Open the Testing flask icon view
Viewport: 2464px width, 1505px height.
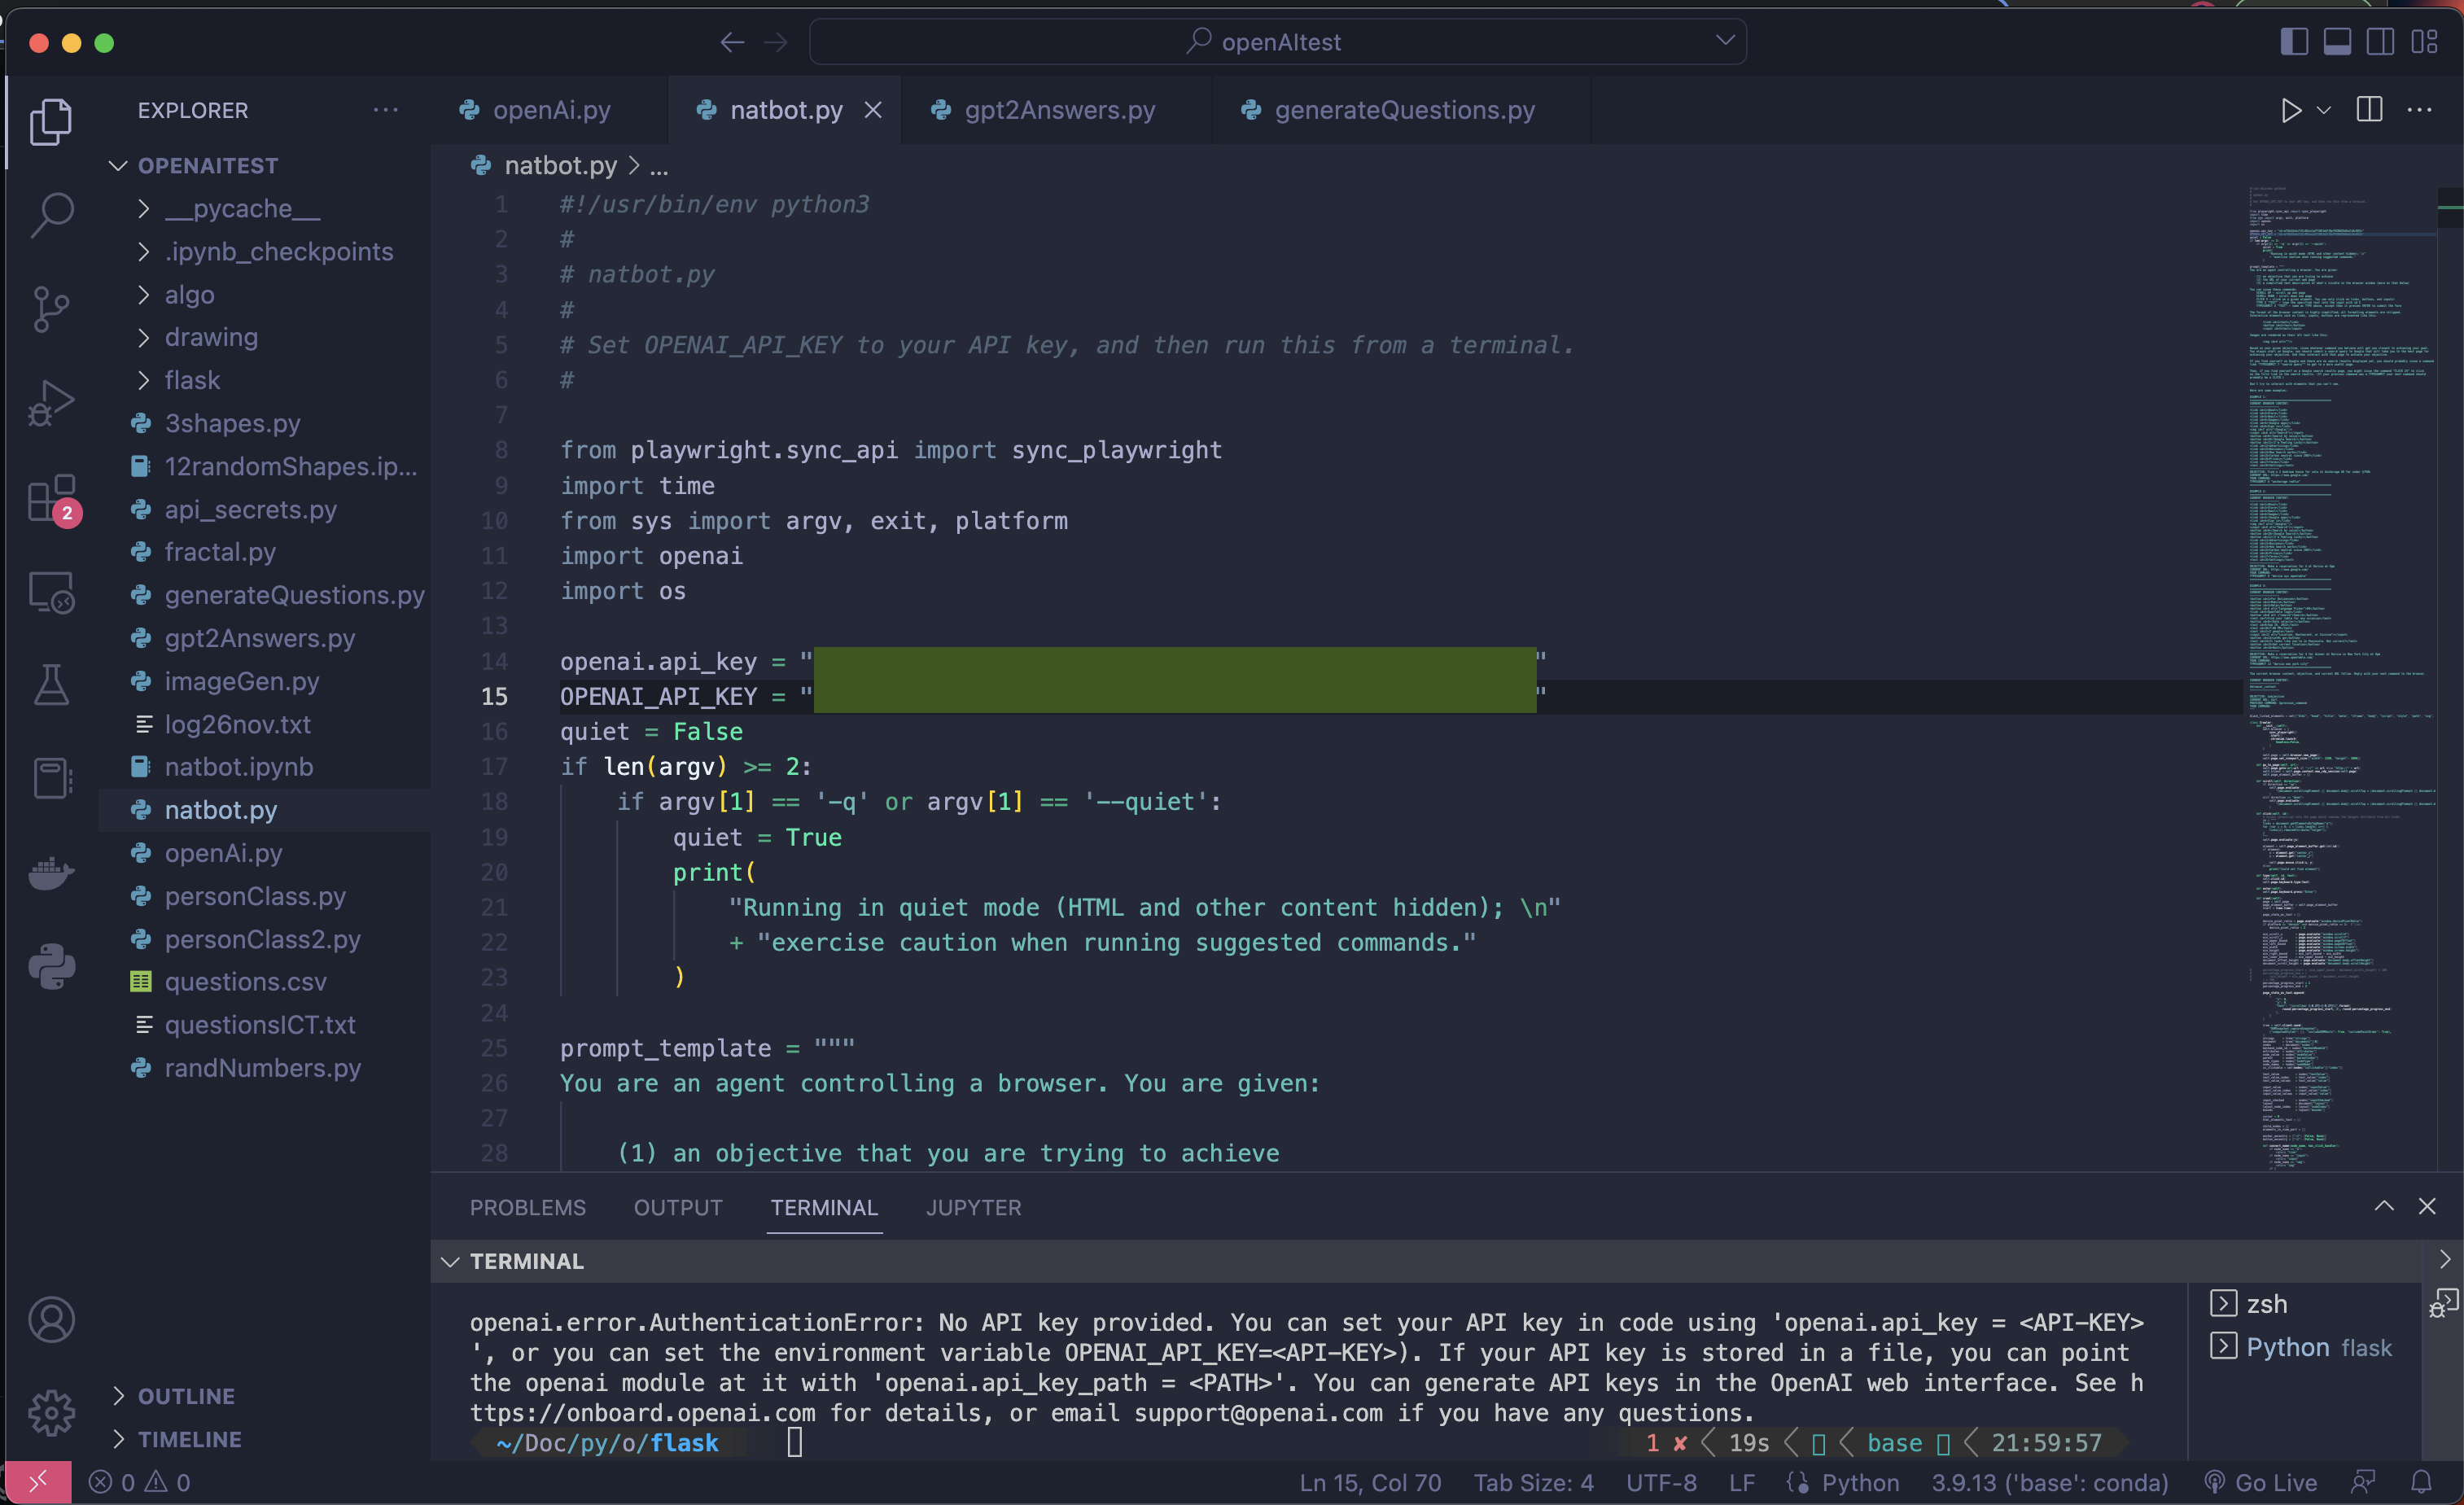(x=51, y=685)
